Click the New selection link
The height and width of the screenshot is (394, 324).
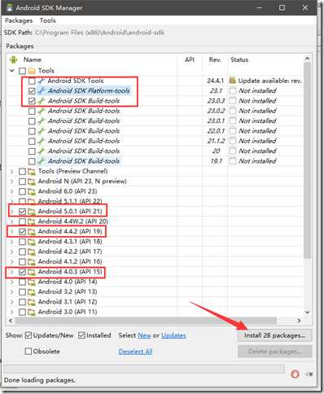tap(144, 335)
